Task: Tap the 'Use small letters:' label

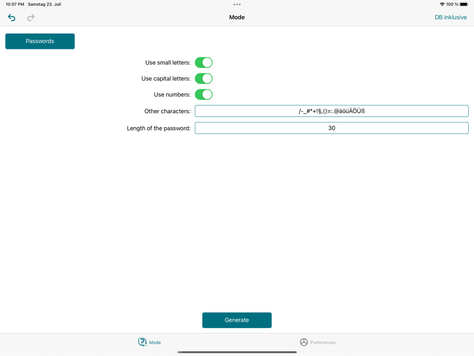Action: pyautogui.click(x=168, y=63)
